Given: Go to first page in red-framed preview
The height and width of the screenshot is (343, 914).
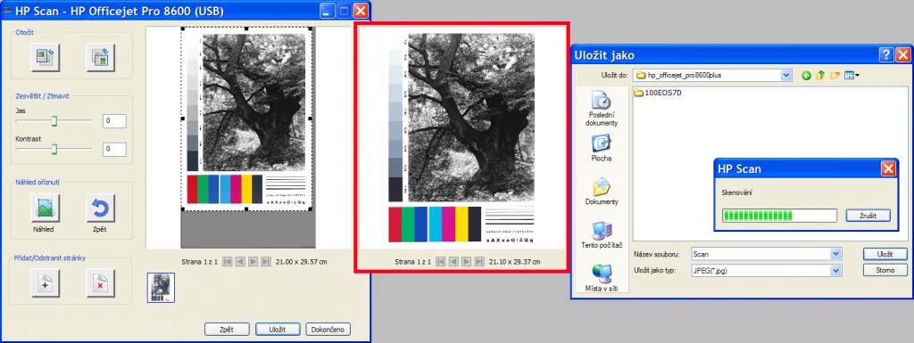Looking at the screenshot, I should (441, 262).
